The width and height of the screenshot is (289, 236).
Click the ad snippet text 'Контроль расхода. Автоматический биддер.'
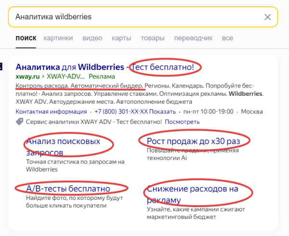[x=79, y=86]
